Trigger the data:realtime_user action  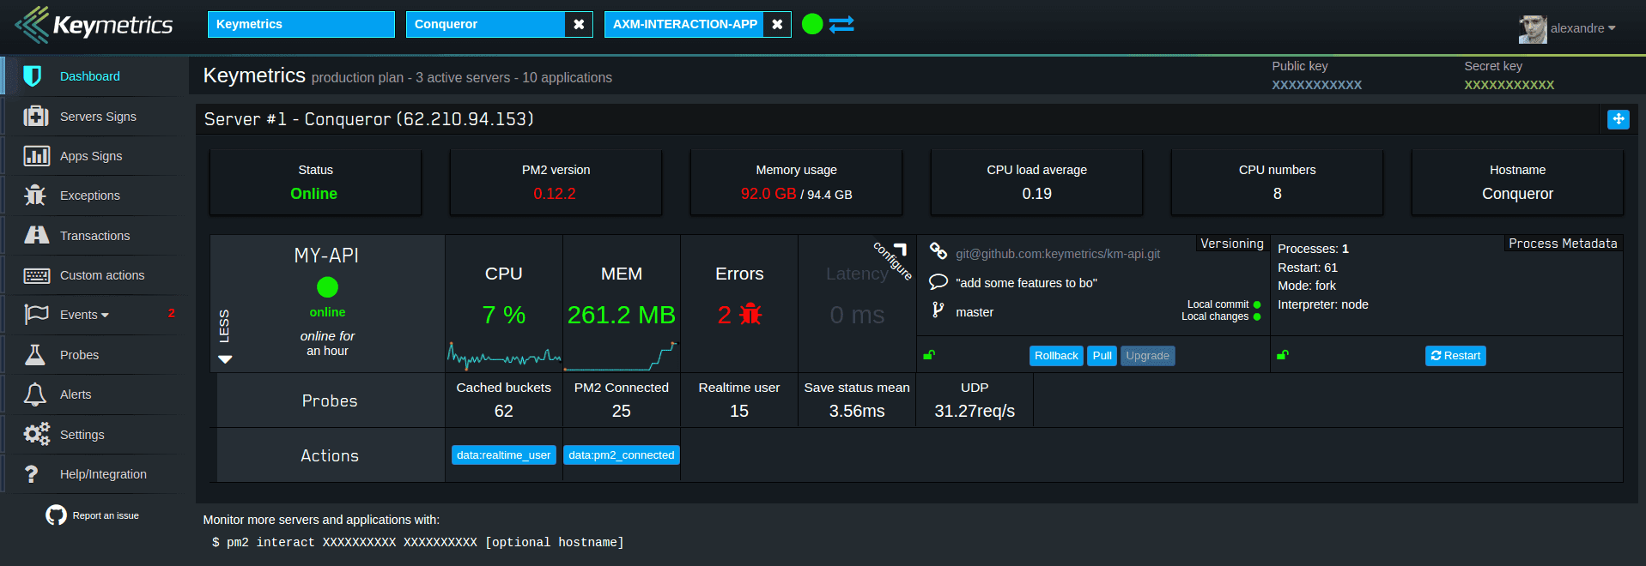pos(504,455)
